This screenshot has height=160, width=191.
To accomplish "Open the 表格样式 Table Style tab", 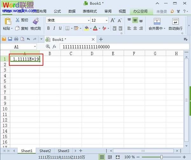I will pyautogui.click(x=90, y=11).
